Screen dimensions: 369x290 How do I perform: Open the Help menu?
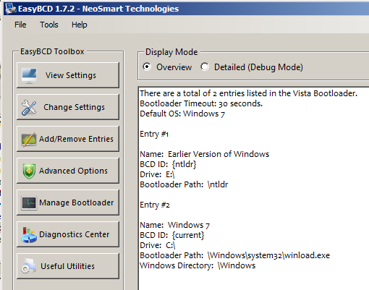(80, 25)
